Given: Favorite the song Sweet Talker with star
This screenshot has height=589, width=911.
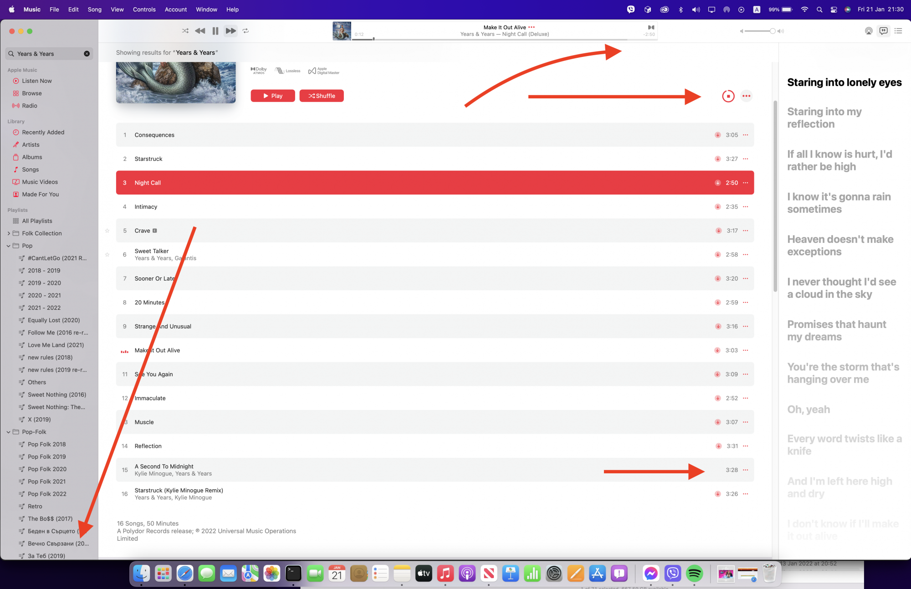Looking at the screenshot, I should coord(107,255).
